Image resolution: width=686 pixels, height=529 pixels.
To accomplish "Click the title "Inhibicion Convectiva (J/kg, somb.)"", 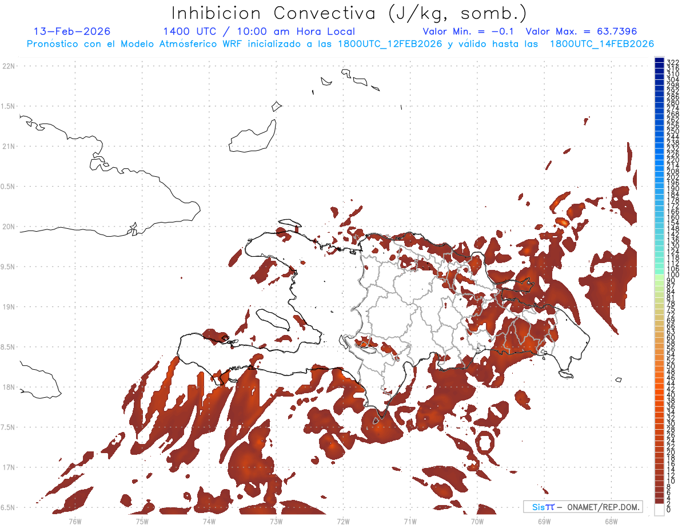I will [349, 13].
